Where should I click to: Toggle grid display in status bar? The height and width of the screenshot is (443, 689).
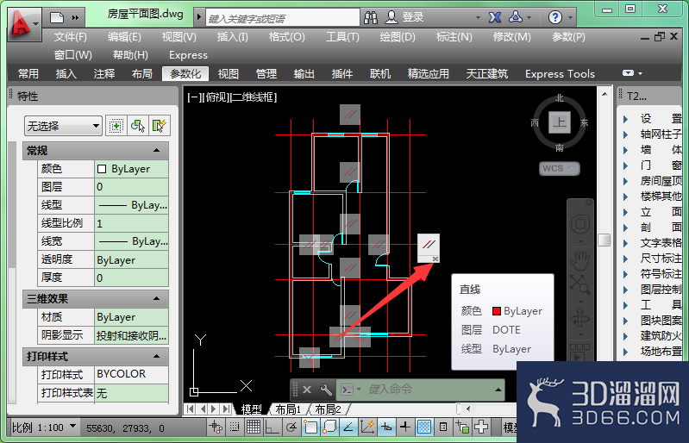(x=254, y=427)
